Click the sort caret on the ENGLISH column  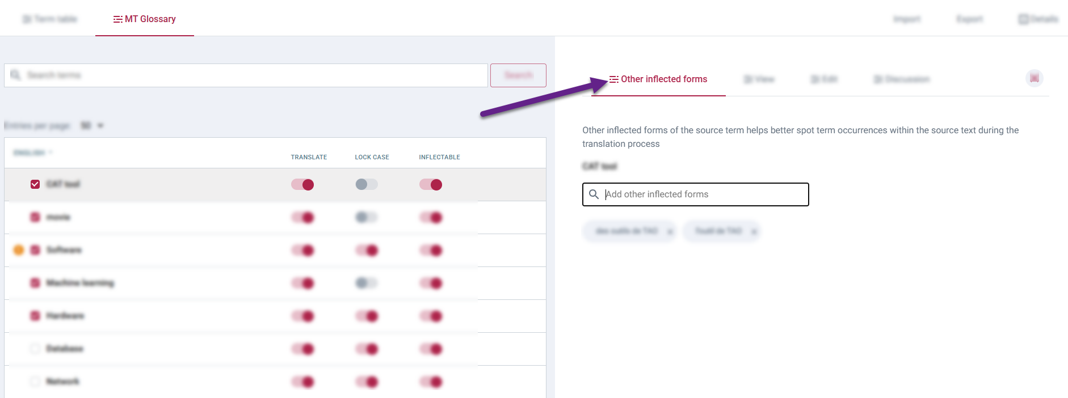(x=51, y=151)
